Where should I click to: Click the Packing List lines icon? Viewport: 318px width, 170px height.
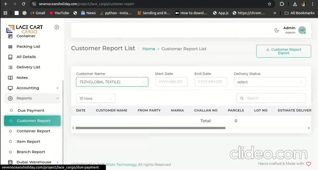tap(10, 47)
